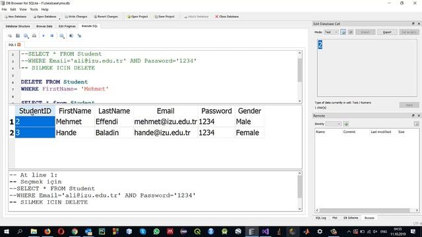The image size is (422, 237).
Task: Click the message pane down arrow
Action: coord(299,209)
